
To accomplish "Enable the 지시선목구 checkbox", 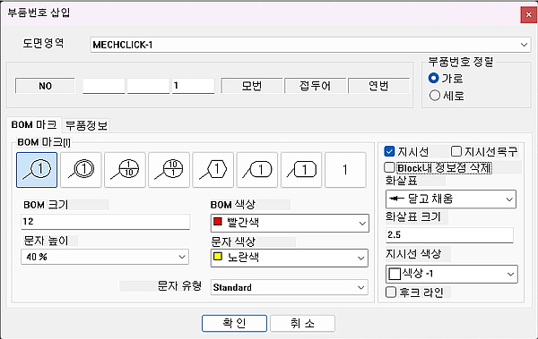I will coord(456,151).
